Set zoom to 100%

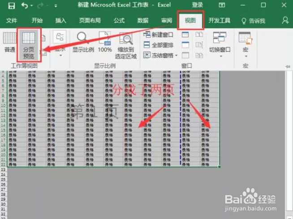click(x=105, y=42)
